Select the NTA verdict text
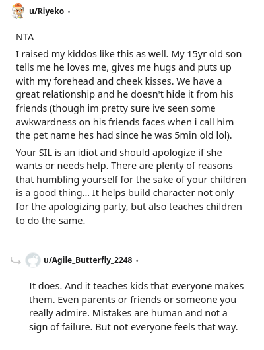The image size is (264, 350). click(25, 37)
